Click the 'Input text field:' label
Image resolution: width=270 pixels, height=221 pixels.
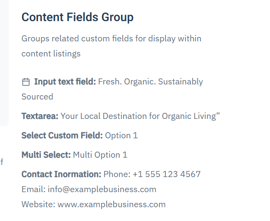(65, 81)
